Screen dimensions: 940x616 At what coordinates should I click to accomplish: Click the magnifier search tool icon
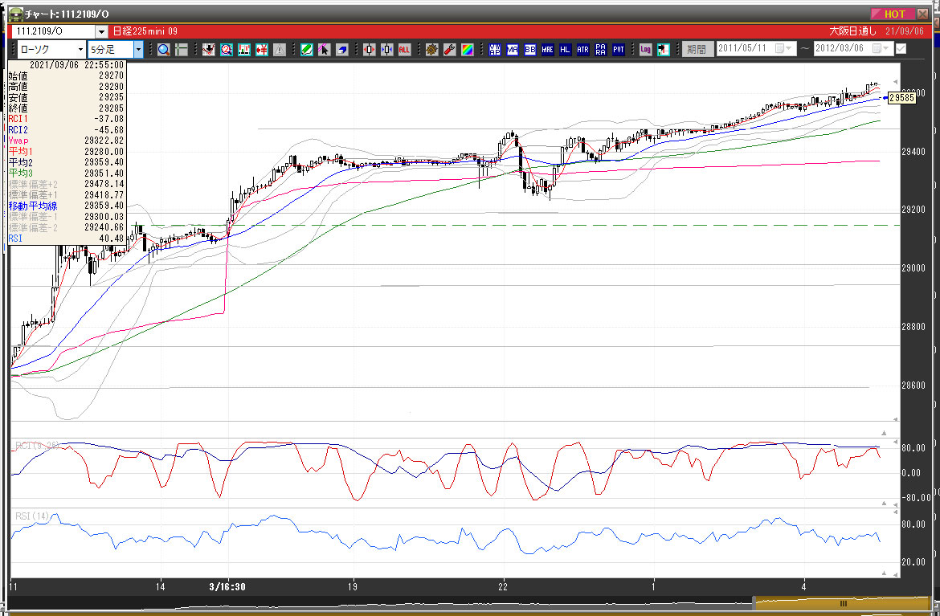click(164, 50)
